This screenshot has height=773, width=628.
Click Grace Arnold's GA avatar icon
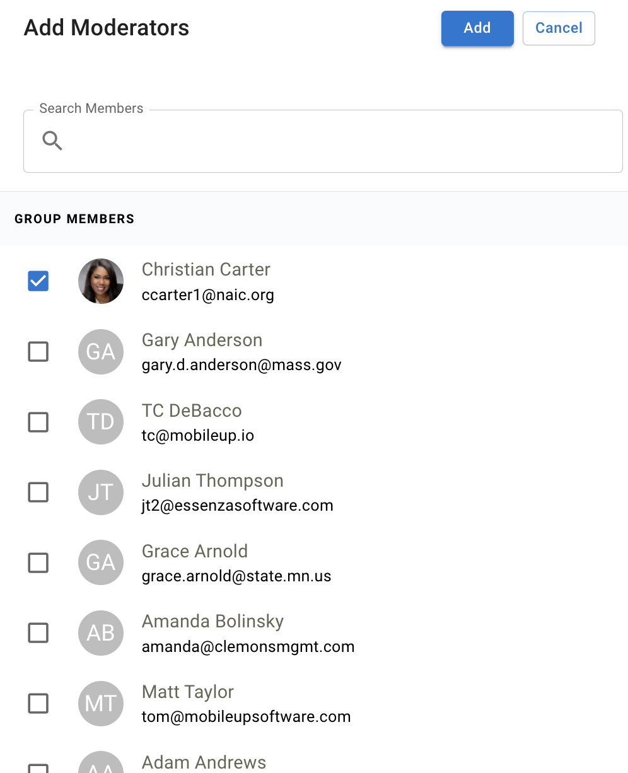(x=101, y=562)
